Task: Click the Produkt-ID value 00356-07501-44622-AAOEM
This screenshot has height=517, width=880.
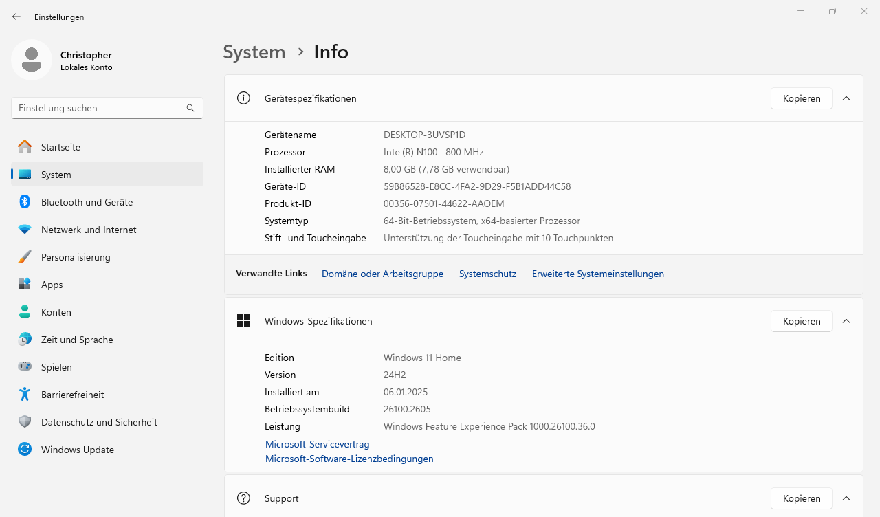Action: pyautogui.click(x=444, y=203)
